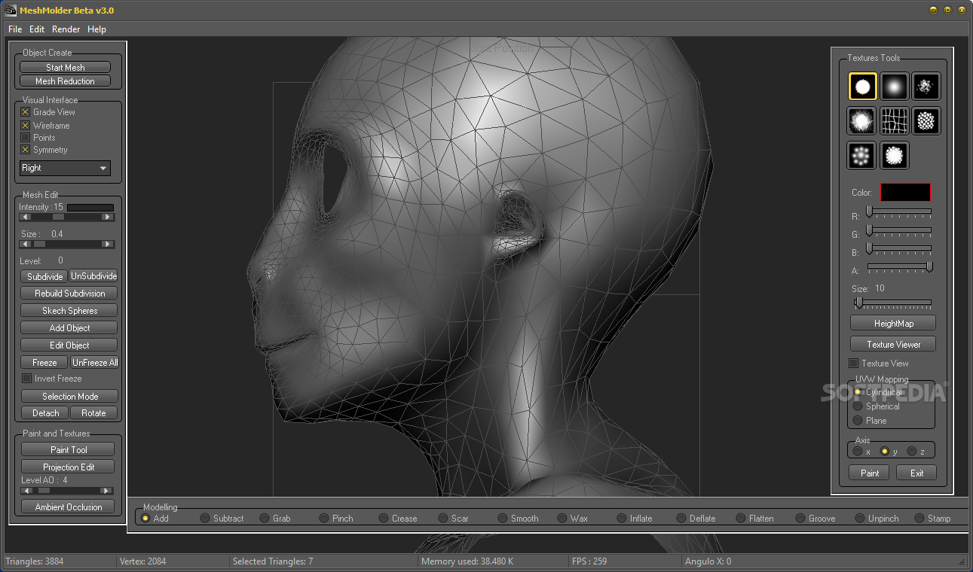Select the honeycomb dots brush

click(926, 120)
